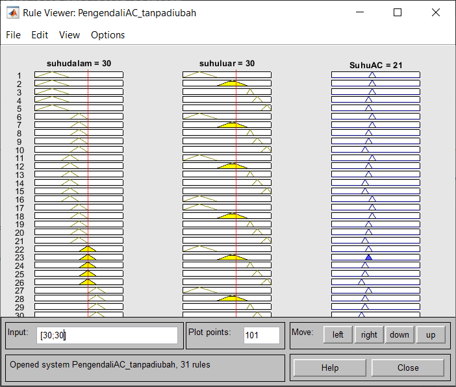Open the Options menu

pos(108,35)
